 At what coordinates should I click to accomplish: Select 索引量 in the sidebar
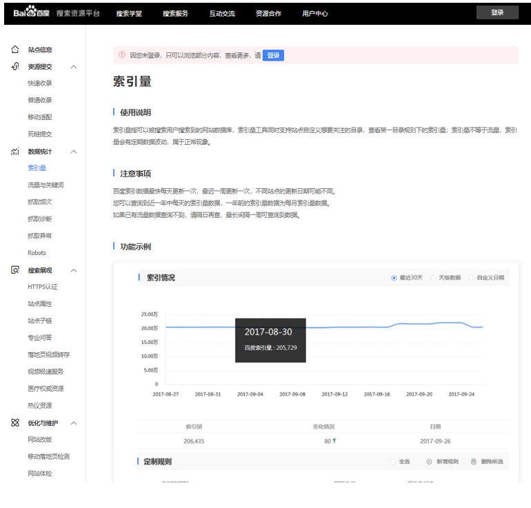[37, 168]
